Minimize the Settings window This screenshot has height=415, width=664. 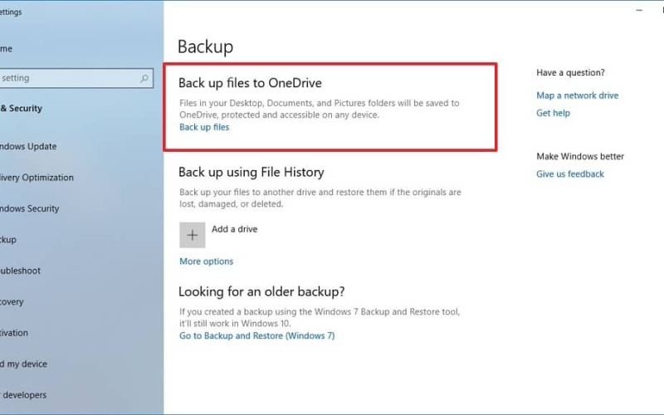coord(639,10)
